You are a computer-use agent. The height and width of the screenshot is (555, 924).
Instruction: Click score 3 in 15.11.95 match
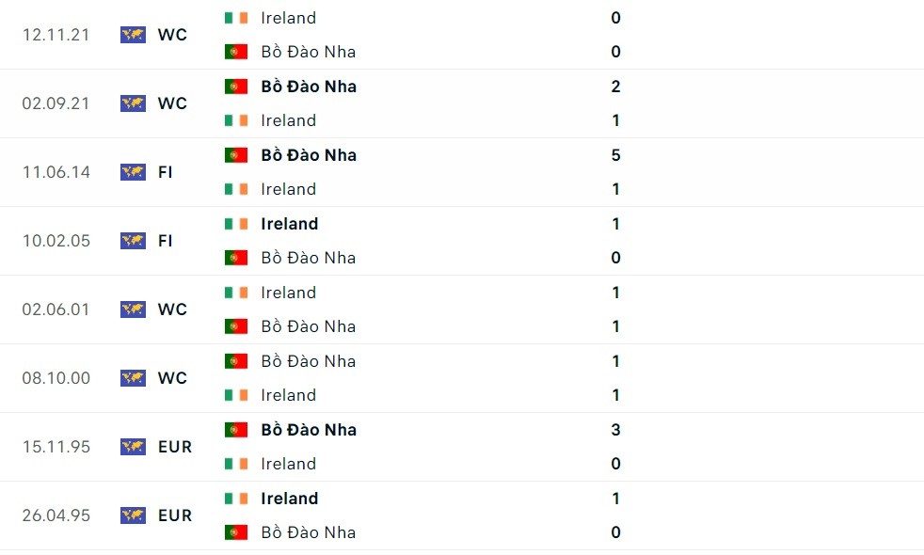(x=615, y=430)
